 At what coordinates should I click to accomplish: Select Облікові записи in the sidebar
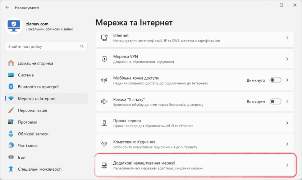(x=46, y=134)
